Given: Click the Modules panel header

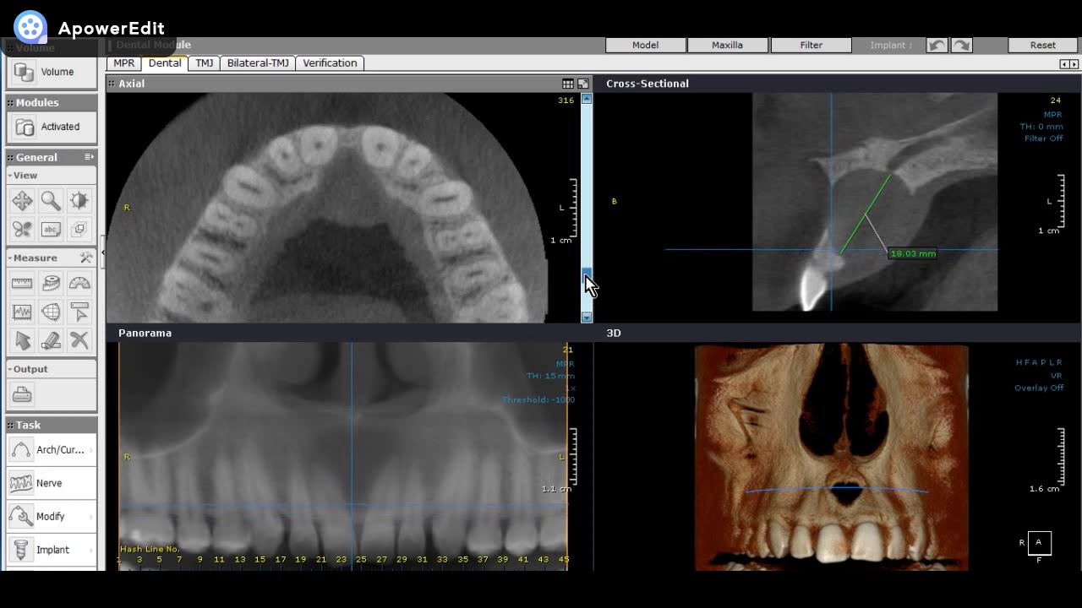Looking at the screenshot, I should tap(52, 103).
